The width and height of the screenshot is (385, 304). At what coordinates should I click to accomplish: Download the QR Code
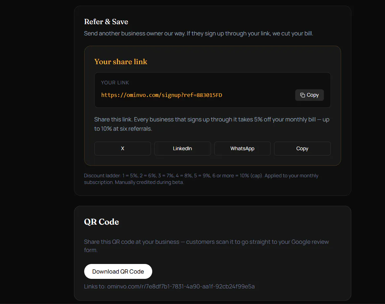[118, 272]
